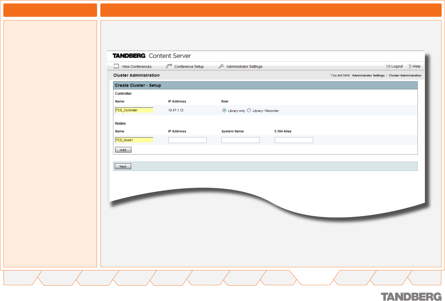Focus the System Name input field
Screen dimensions: 445x301
[x=241, y=140]
